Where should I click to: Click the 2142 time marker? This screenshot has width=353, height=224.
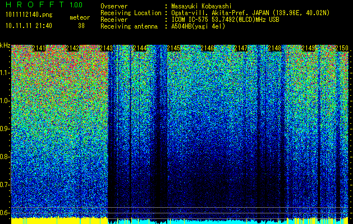coord(72,48)
